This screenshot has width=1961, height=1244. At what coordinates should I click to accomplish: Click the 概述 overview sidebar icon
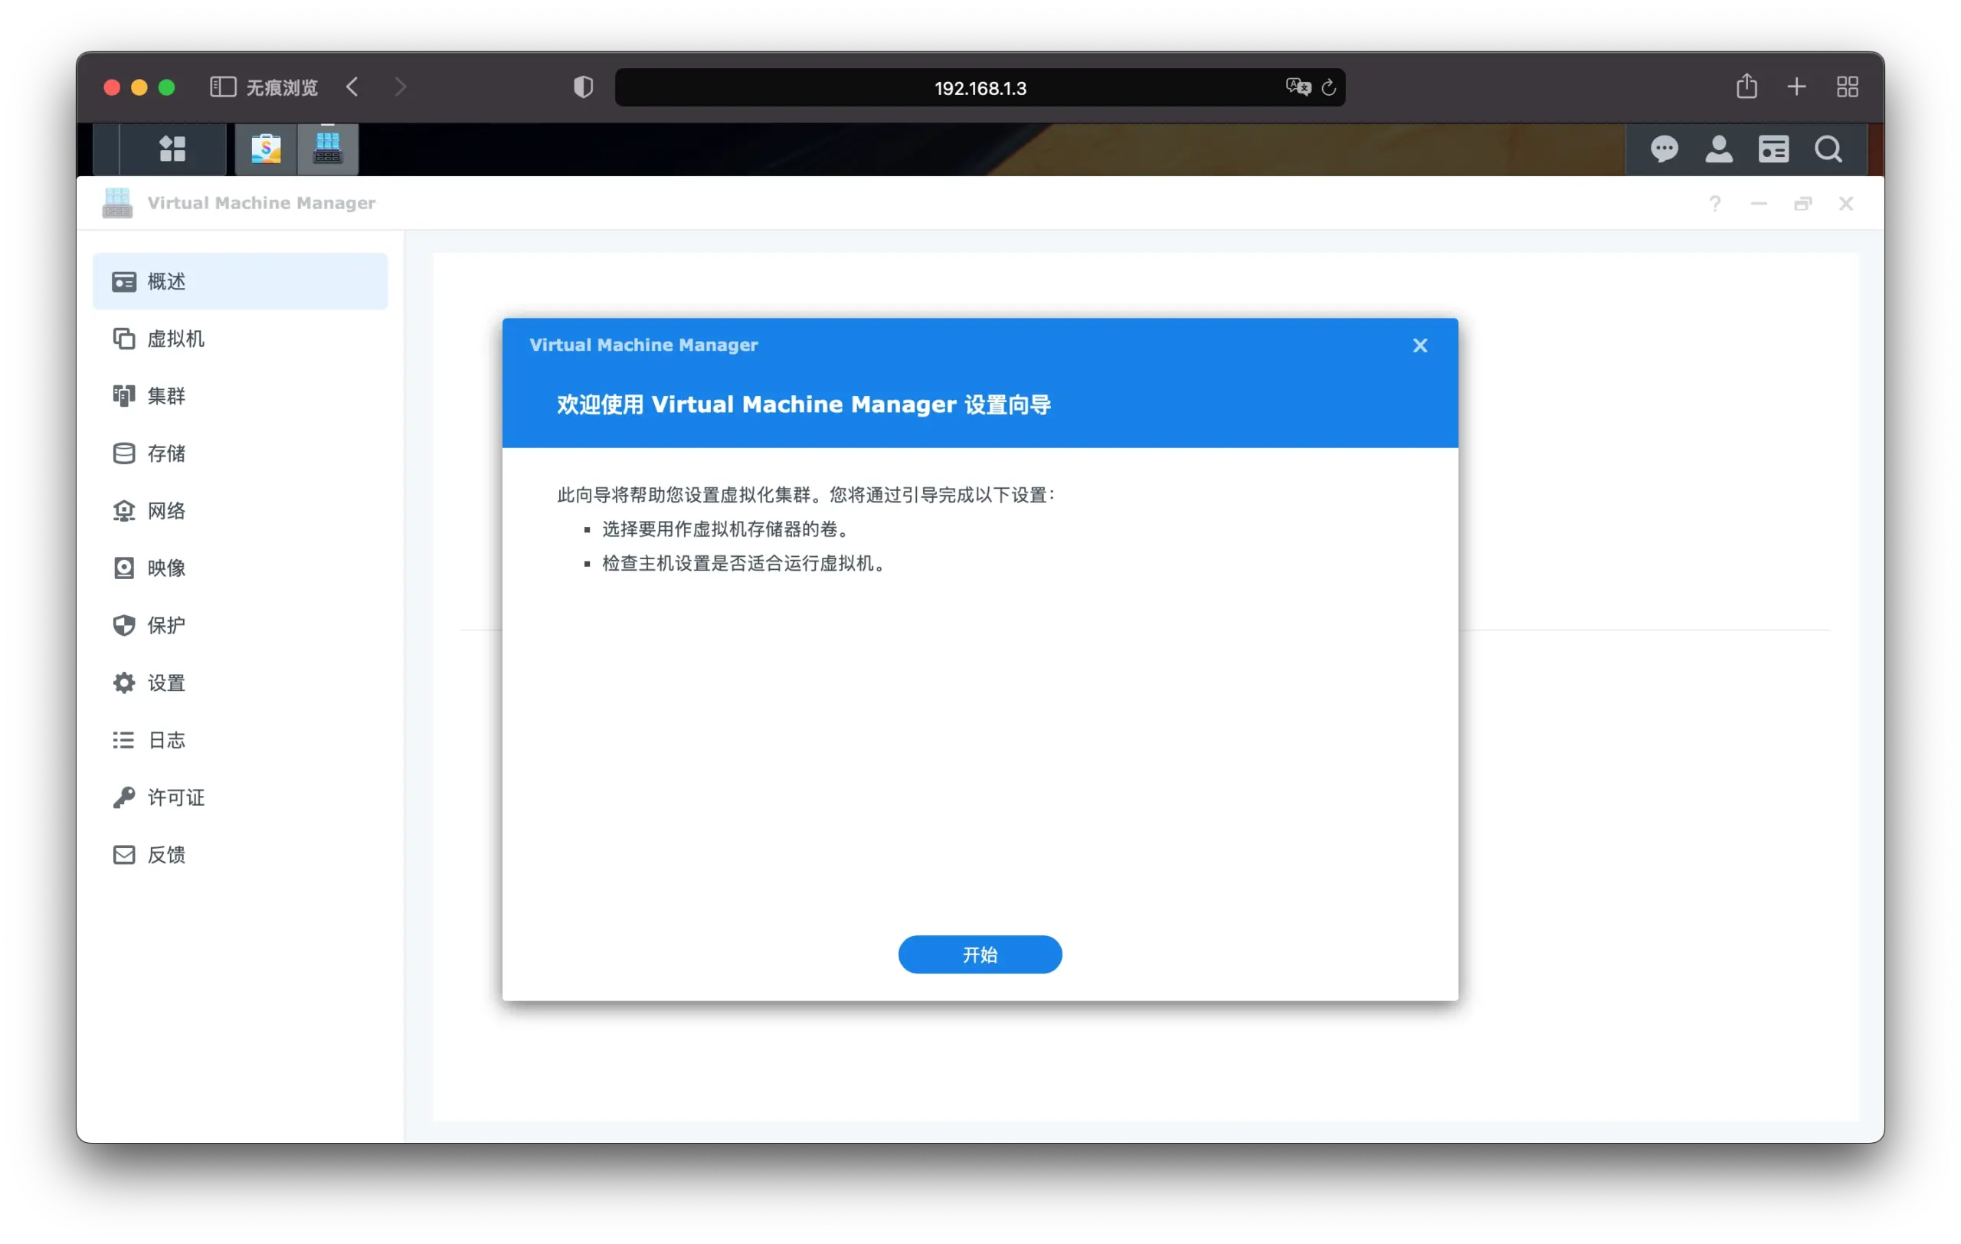pos(124,282)
